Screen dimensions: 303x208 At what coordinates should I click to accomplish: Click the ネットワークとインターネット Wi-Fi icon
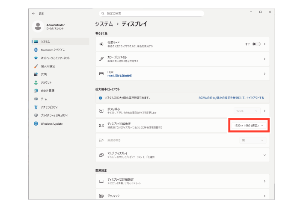click(36, 58)
